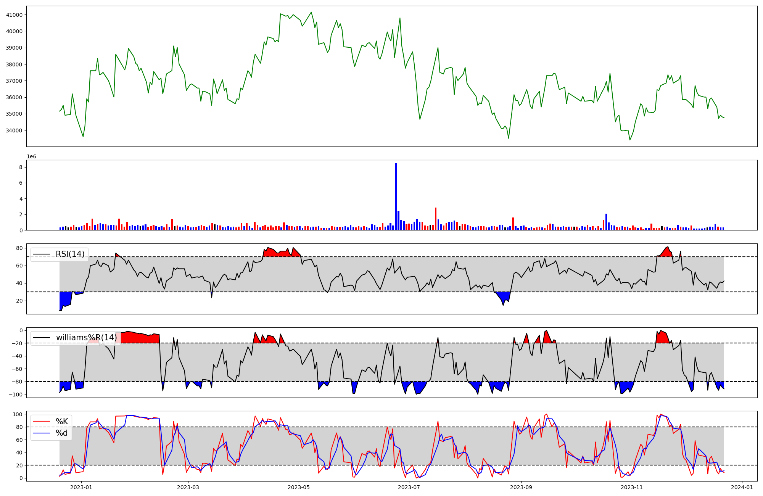Click the %K legend entry
This screenshot has width=763, height=496.
point(62,421)
